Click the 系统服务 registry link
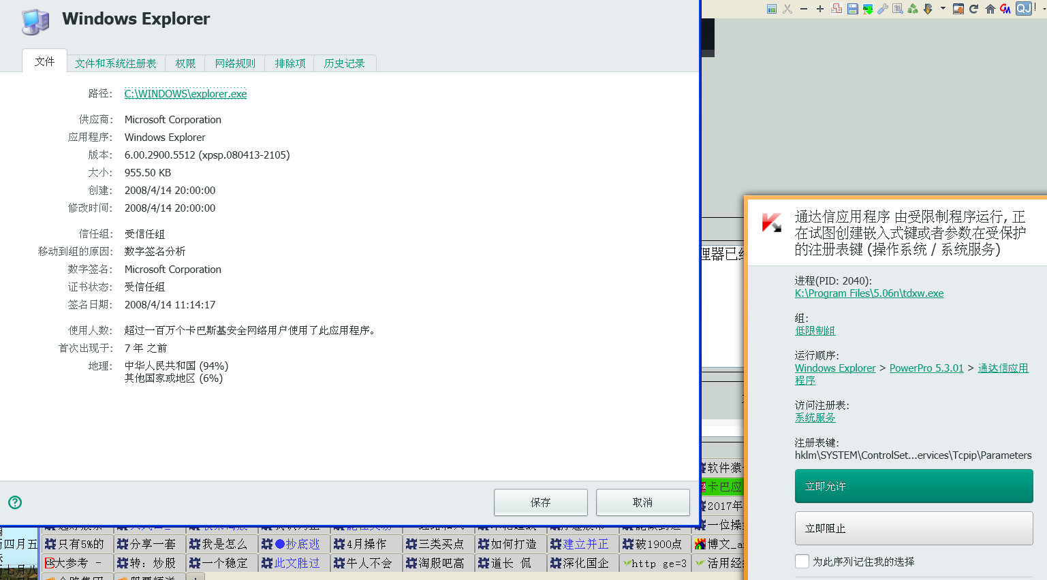The image size is (1047, 580). coord(815,418)
